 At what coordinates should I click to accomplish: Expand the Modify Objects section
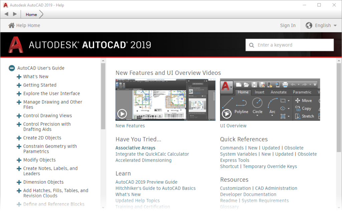18,160
